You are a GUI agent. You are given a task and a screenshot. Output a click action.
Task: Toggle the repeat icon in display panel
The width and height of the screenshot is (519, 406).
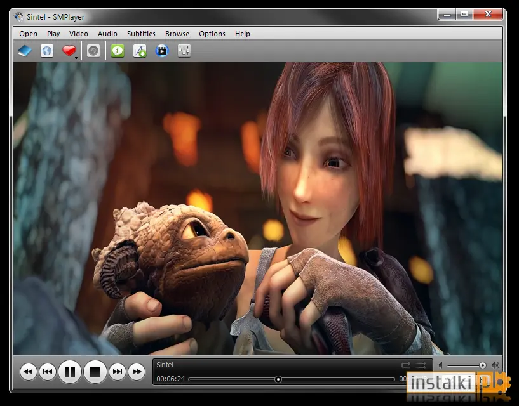406,365
